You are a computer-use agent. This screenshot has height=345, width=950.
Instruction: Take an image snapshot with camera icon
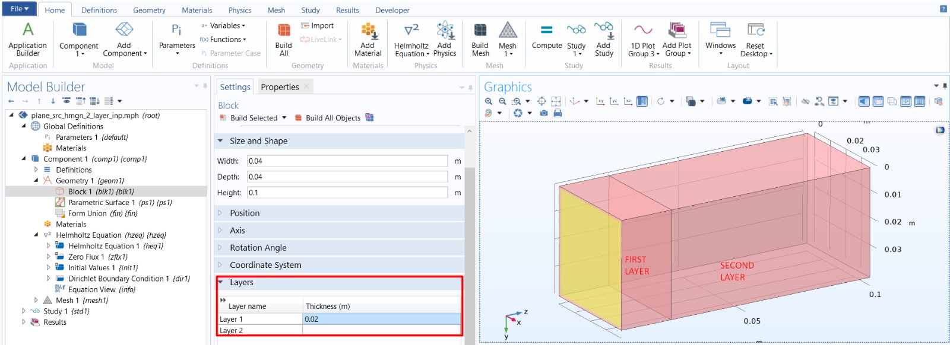(543, 113)
